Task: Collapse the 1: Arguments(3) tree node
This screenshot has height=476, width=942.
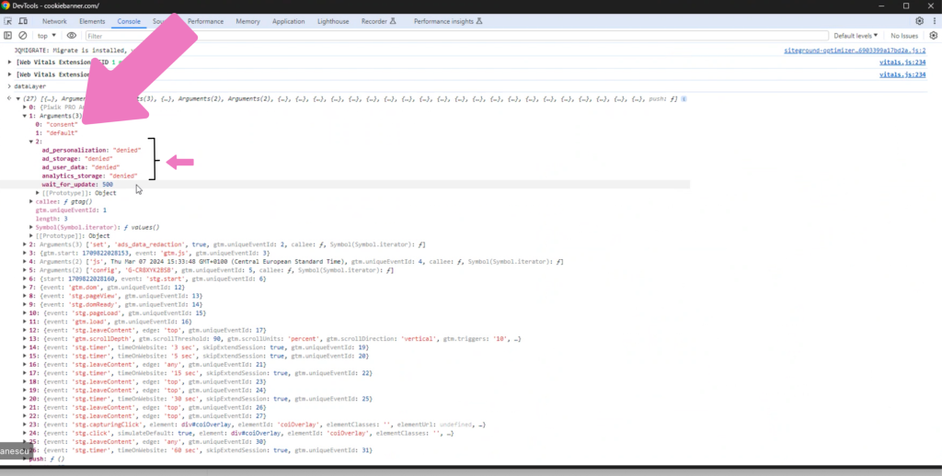Action: (x=25, y=116)
